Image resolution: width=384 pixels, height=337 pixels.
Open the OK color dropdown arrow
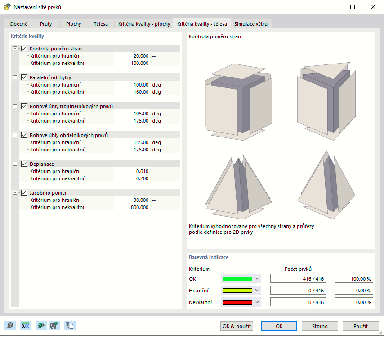click(x=257, y=278)
